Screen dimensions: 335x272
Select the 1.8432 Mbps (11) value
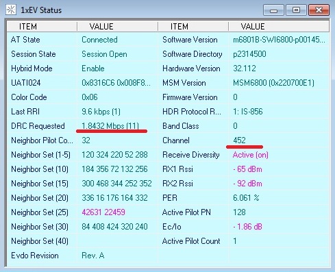click(110, 126)
